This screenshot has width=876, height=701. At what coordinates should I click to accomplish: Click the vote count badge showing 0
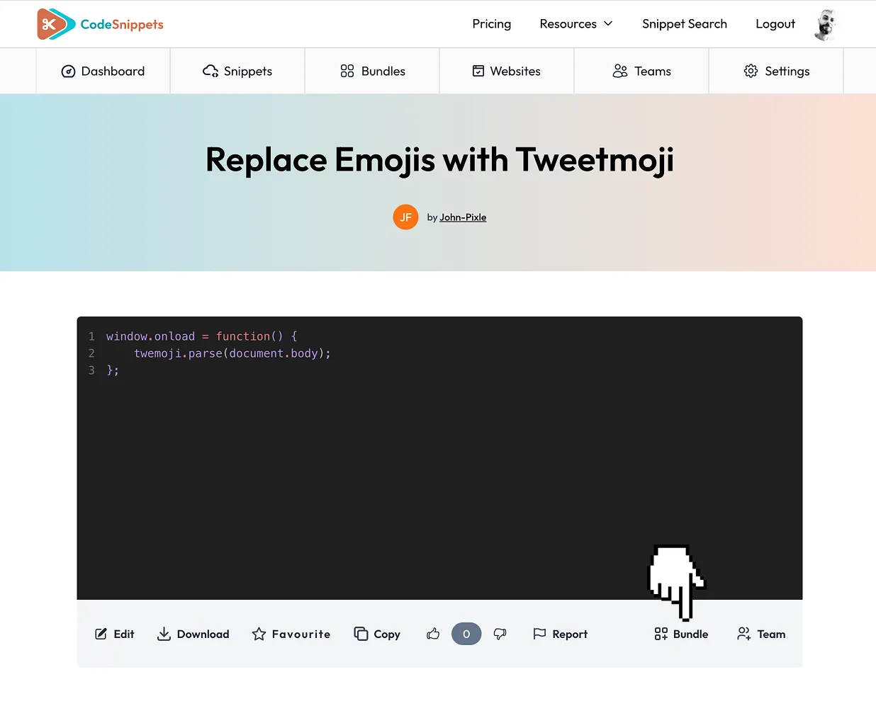click(x=466, y=634)
